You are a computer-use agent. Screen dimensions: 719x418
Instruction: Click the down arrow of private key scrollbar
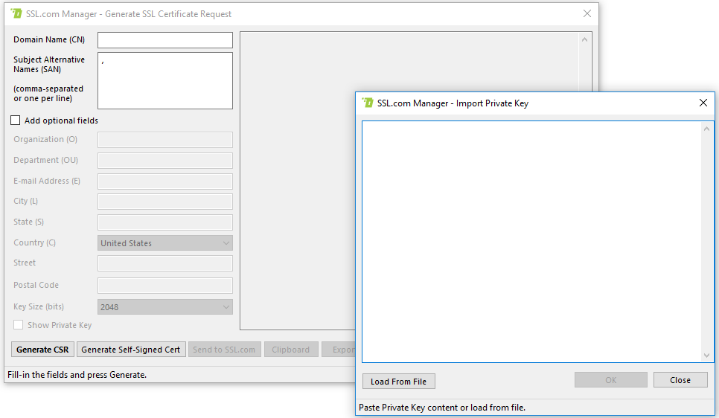707,356
